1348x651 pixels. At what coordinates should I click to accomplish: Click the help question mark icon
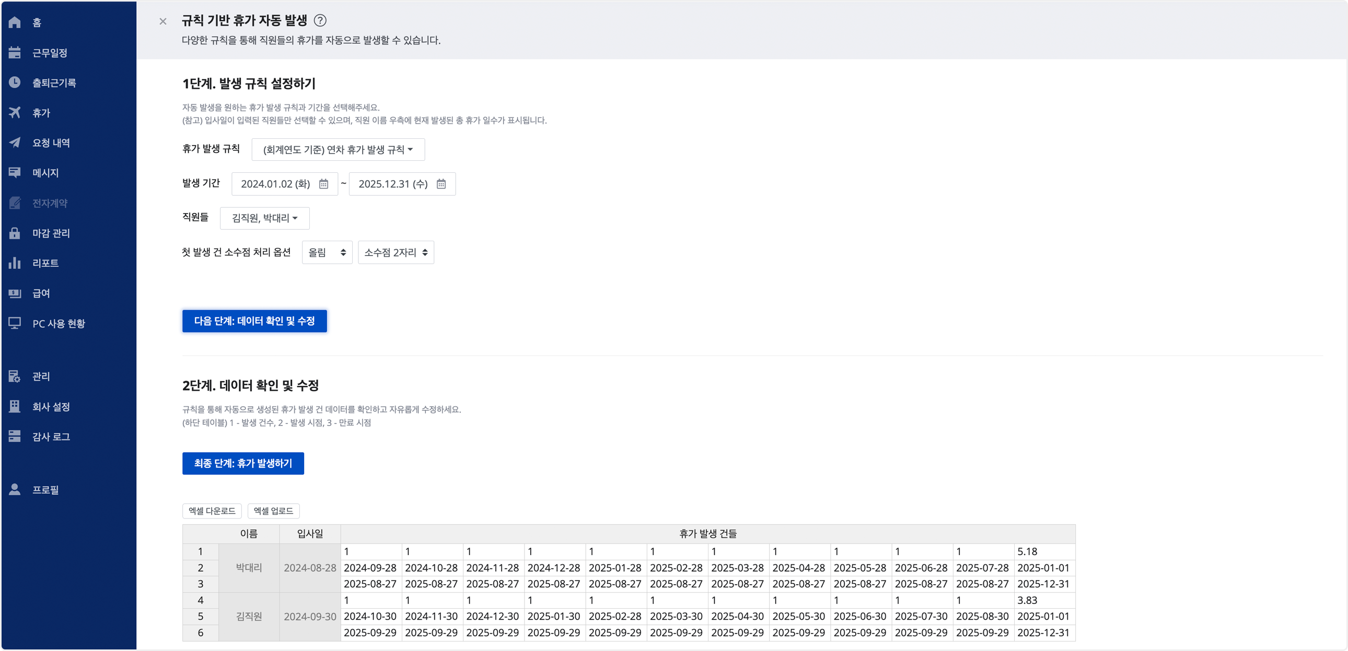point(320,20)
